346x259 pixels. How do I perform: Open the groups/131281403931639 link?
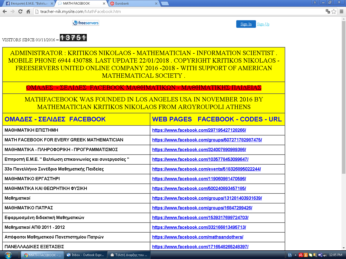(x=207, y=198)
